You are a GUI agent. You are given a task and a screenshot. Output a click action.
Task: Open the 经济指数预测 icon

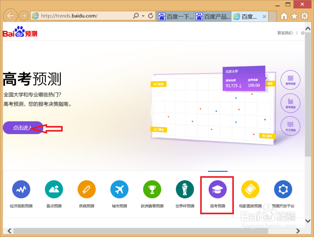click(x=21, y=189)
